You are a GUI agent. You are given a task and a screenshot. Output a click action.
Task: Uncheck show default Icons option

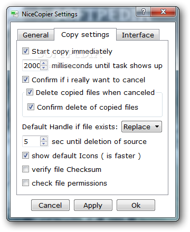pyautogui.click(x=25, y=156)
